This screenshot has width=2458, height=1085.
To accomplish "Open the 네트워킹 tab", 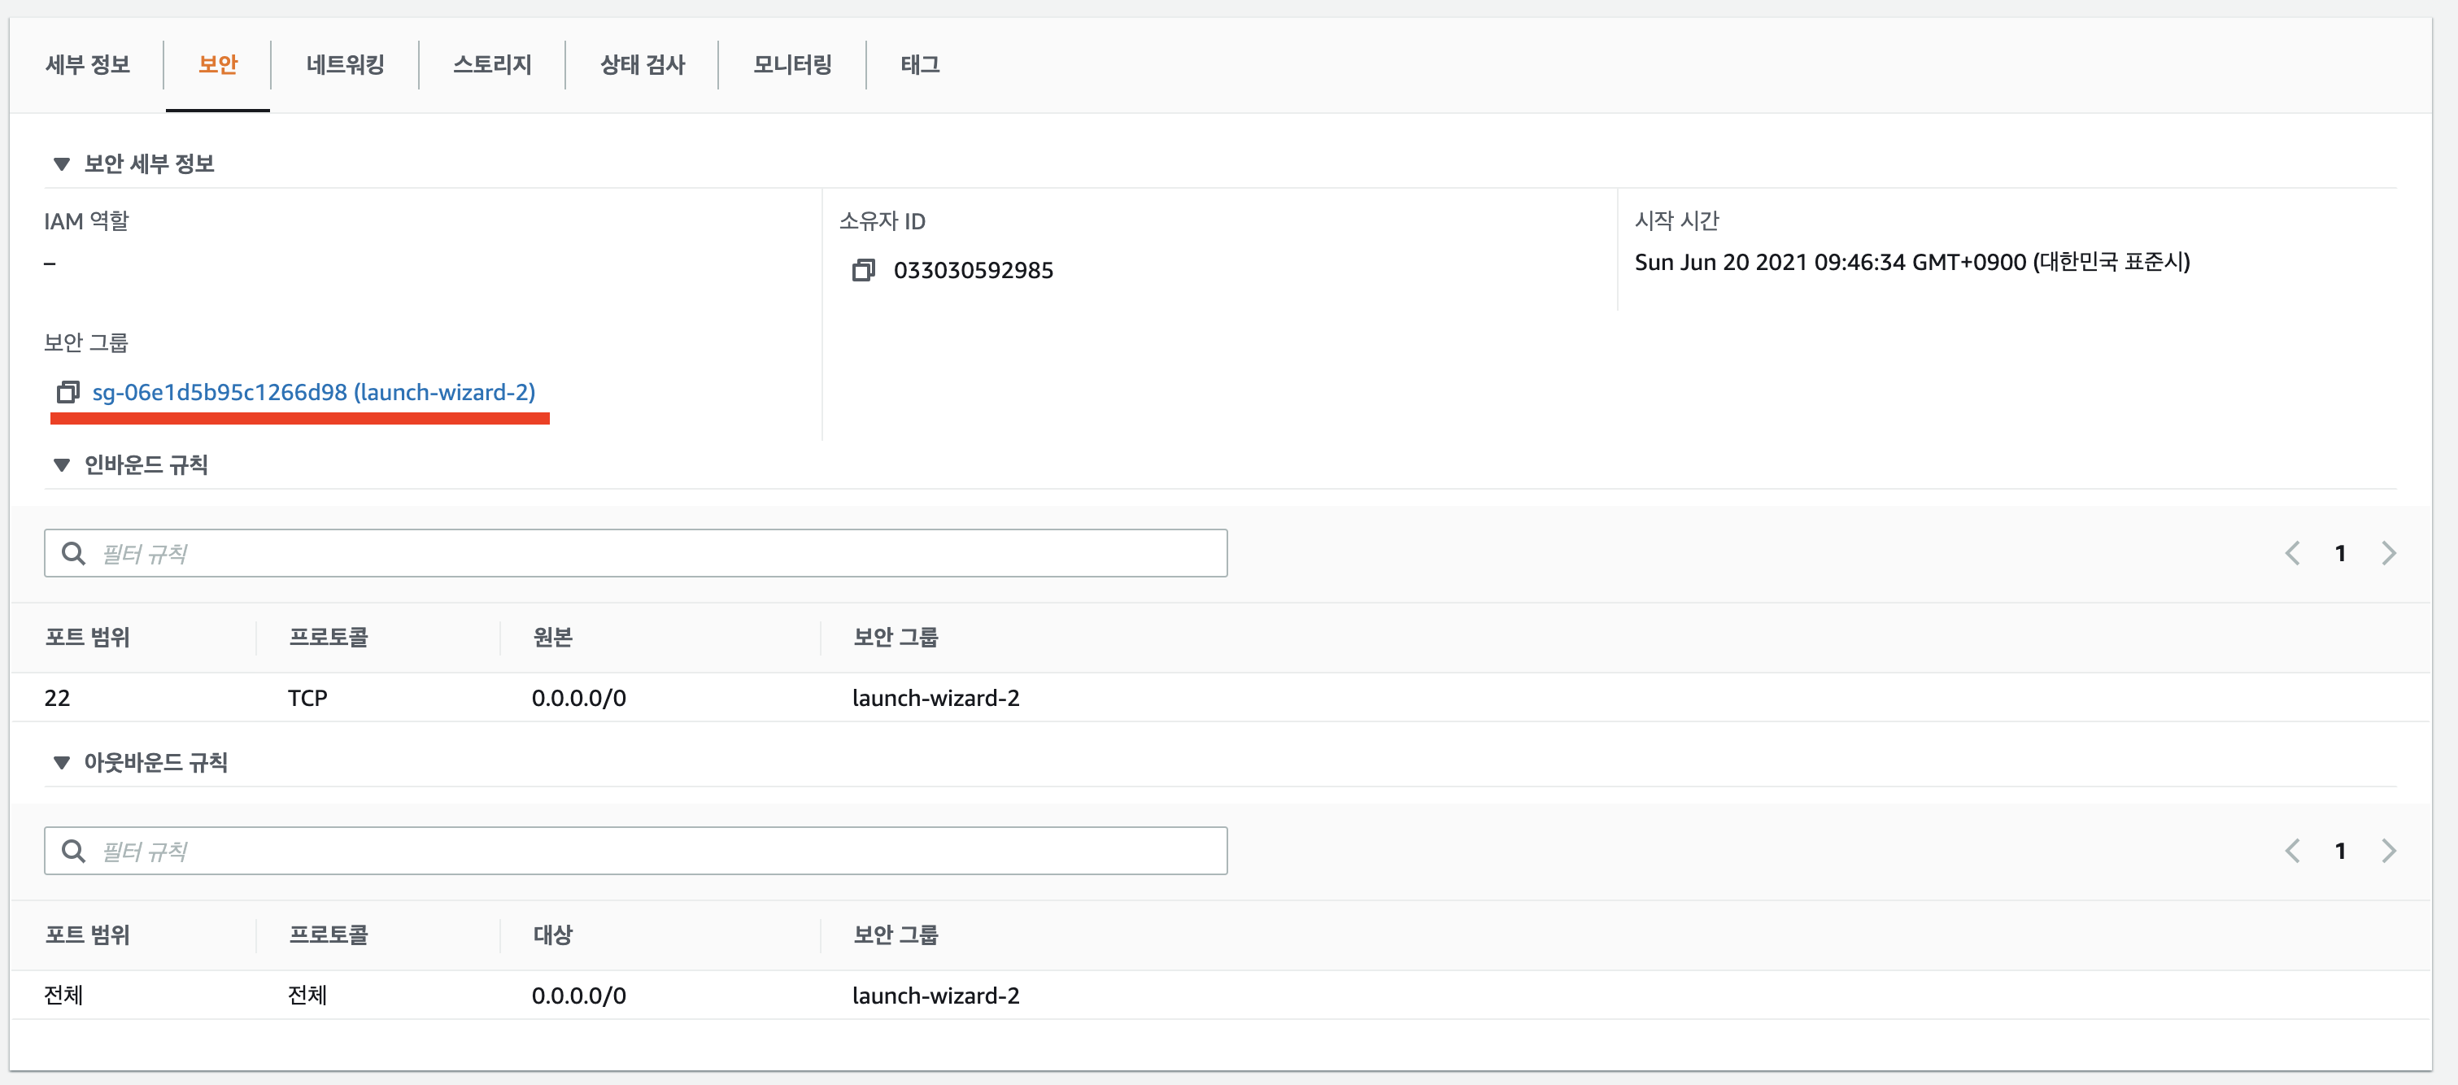I will tap(345, 65).
